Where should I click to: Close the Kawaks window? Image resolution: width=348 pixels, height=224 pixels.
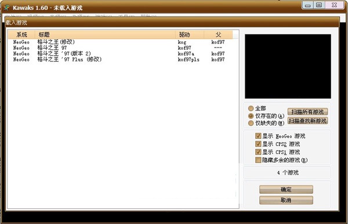tap(335, 5)
